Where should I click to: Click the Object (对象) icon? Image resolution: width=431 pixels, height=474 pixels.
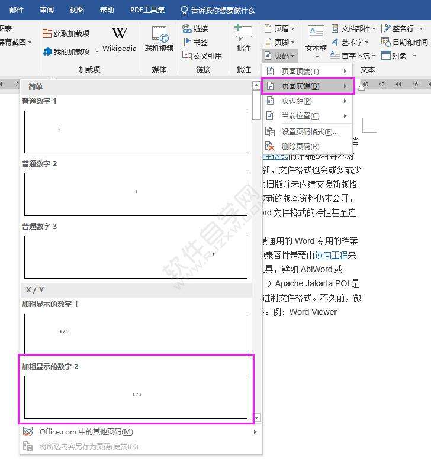click(385, 56)
